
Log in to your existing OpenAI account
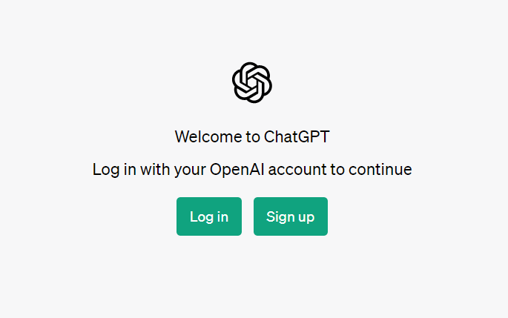click(209, 216)
